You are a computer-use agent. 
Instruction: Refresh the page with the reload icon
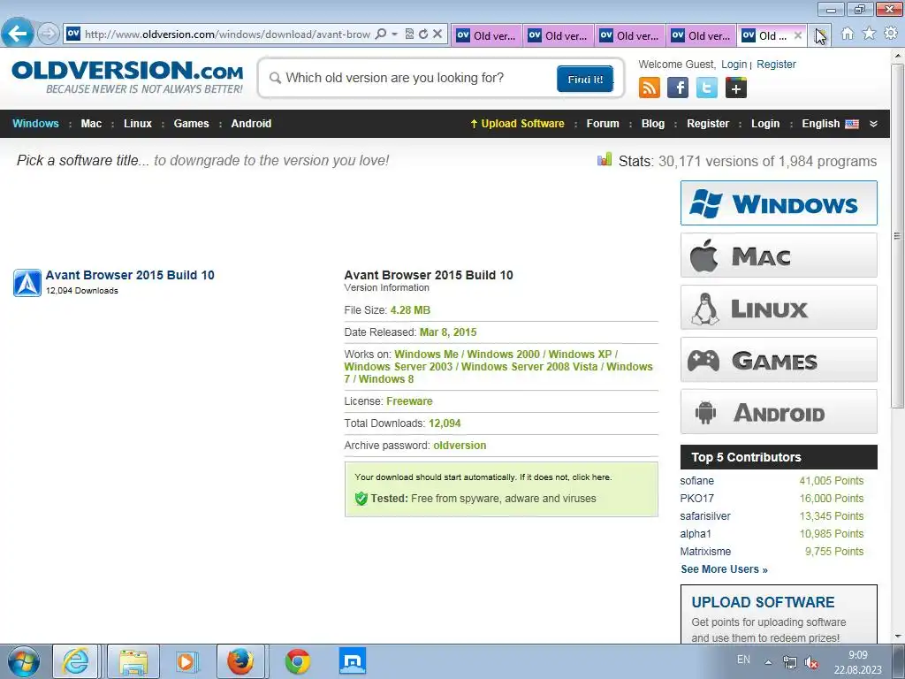(x=423, y=34)
